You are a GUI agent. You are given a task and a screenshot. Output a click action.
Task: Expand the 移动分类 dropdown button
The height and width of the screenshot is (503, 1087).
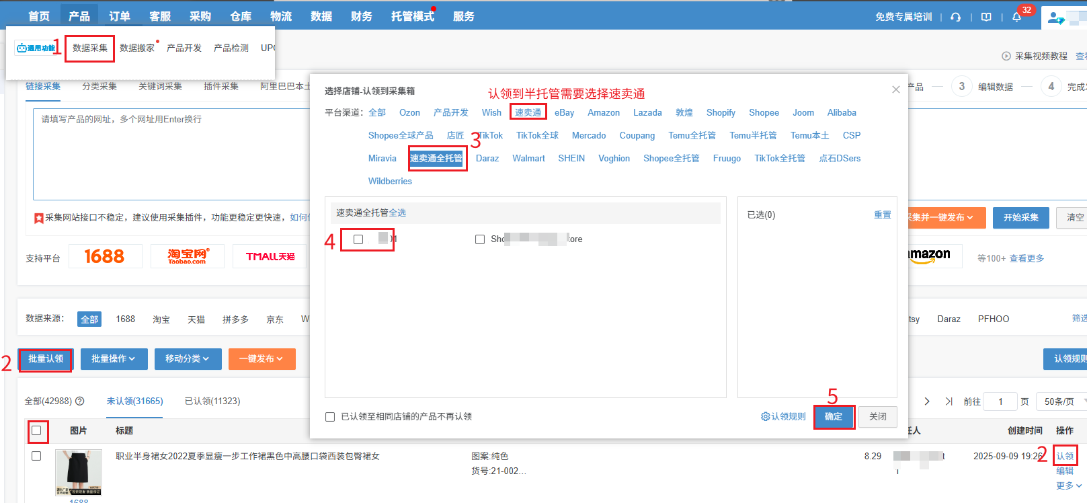188,359
